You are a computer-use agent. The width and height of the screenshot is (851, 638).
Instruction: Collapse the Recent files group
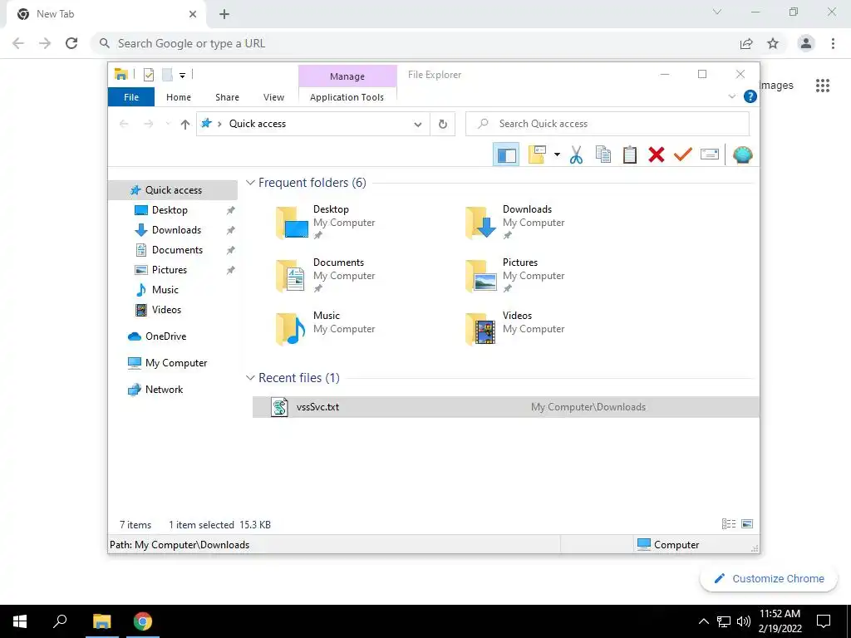(250, 378)
